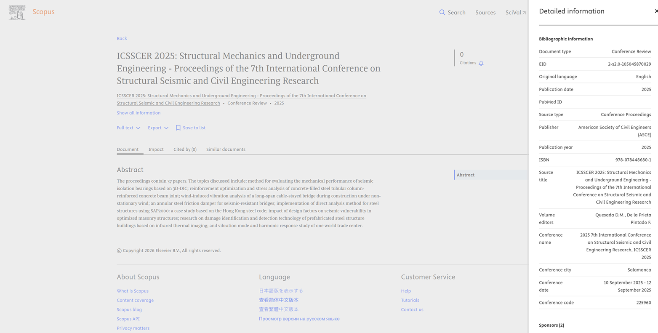The width and height of the screenshot is (658, 333).
Task: Click Source type value Conference Proceedings
Action: (x=626, y=115)
